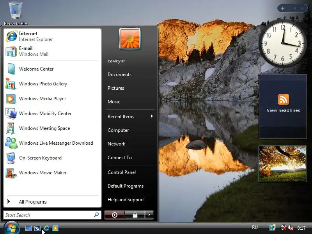
Task: Launch Windows Photo Gallery icon
Action: click(11, 84)
